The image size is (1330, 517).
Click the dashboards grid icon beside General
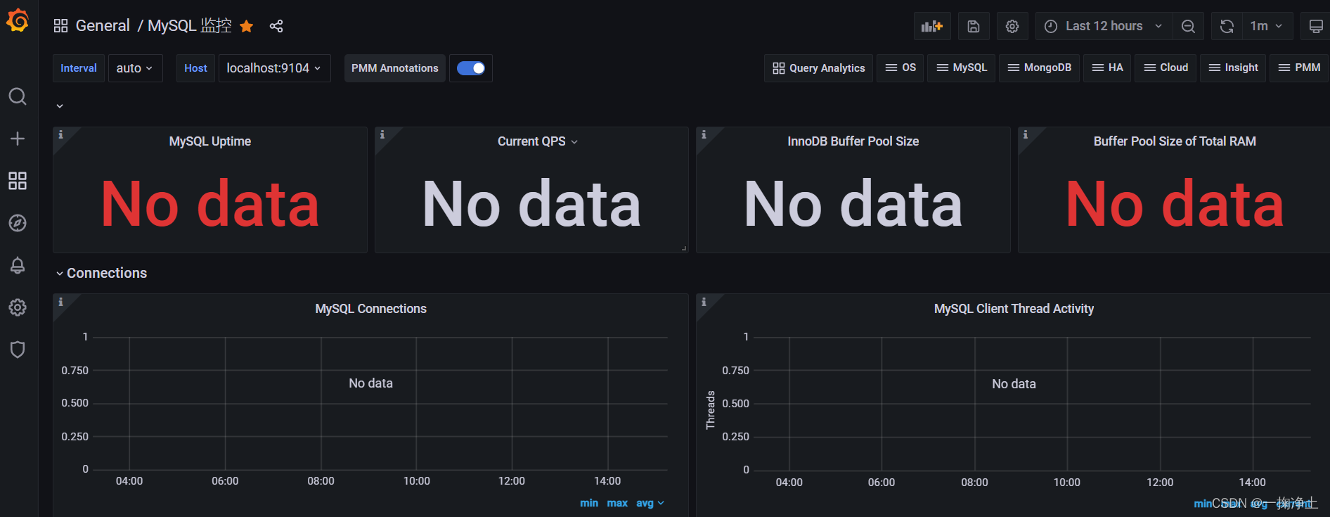pyautogui.click(x=61, y=26)
